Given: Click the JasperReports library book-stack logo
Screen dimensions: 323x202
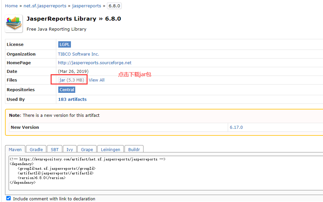Looking at the screenshot, I should [x=13, y=23].
